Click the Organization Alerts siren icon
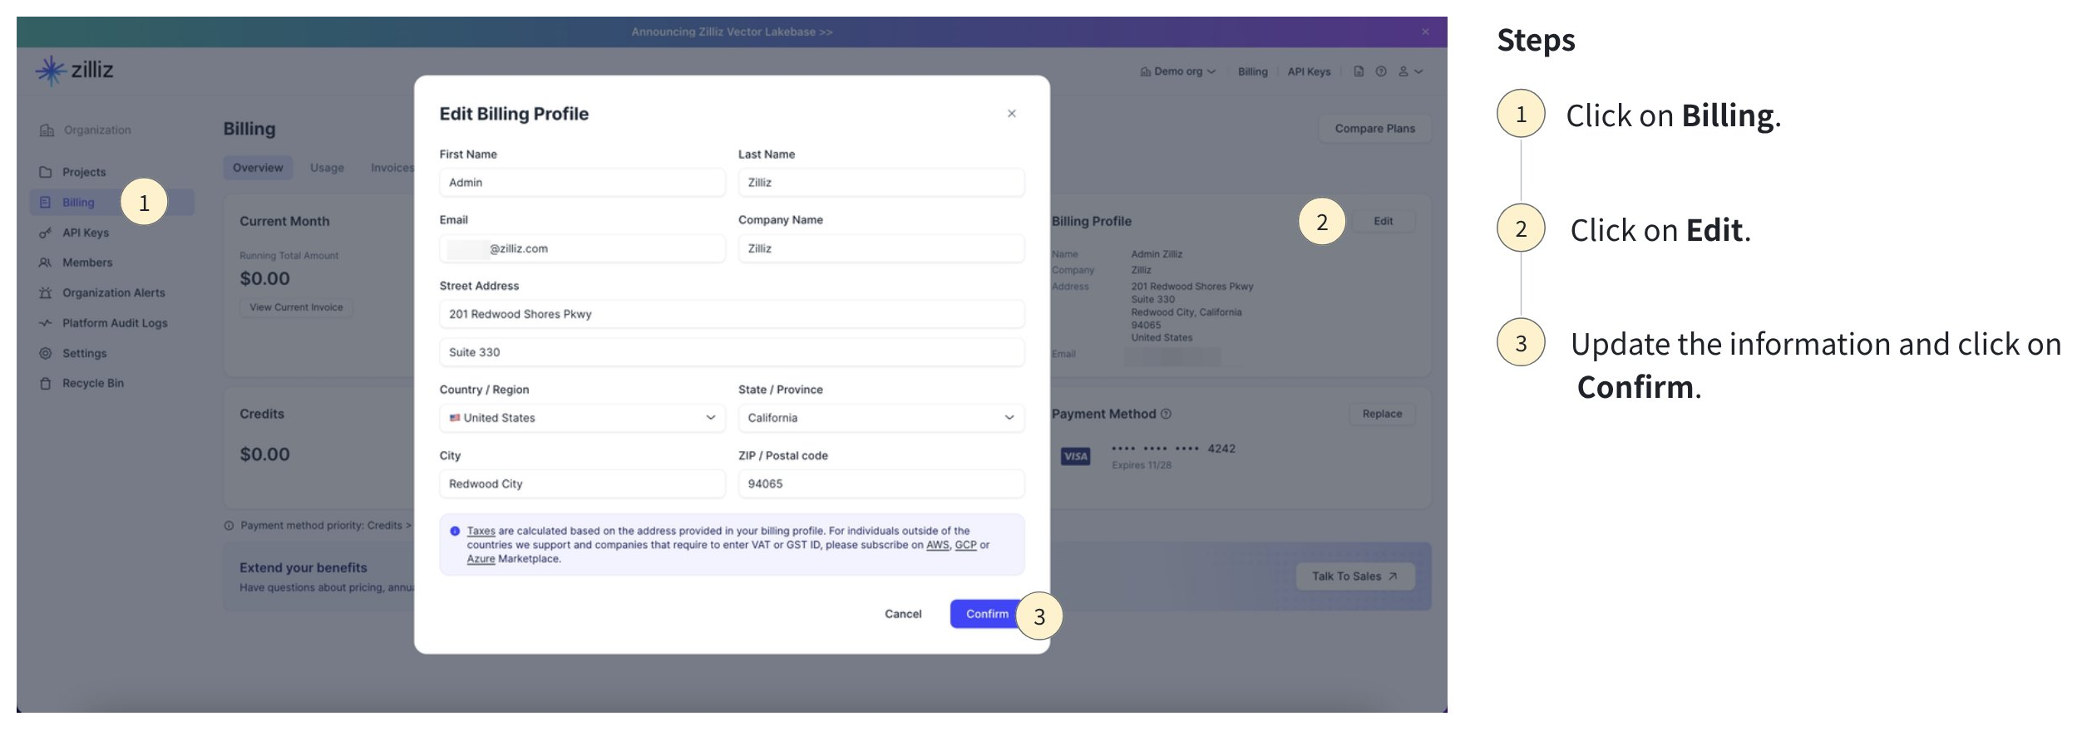2077x731 pixels. click(46, 292)
